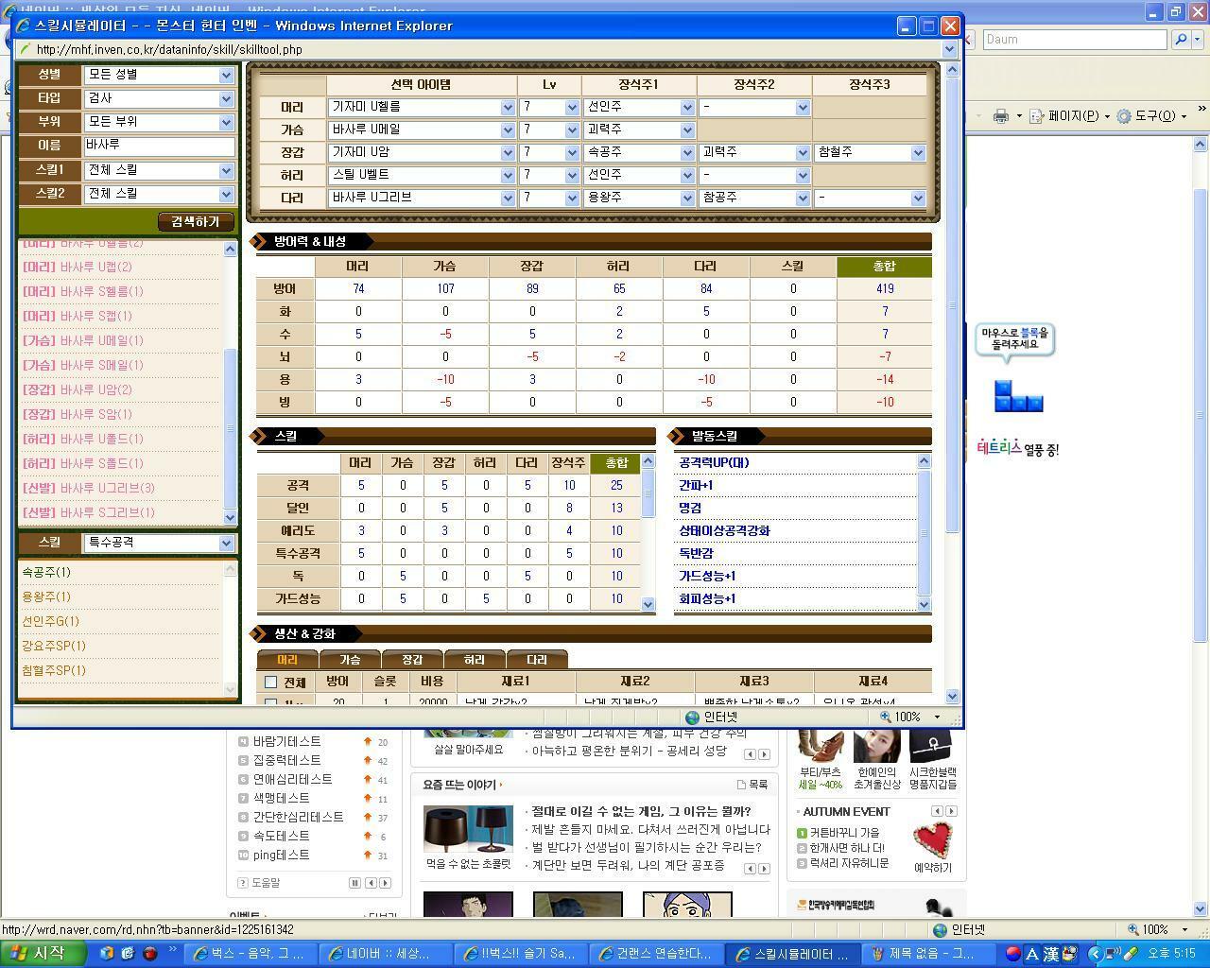Enable the first item's checkbox below 전체
Image resolution: width=1210 pixels, height=968 pixels.
[269, 702]
